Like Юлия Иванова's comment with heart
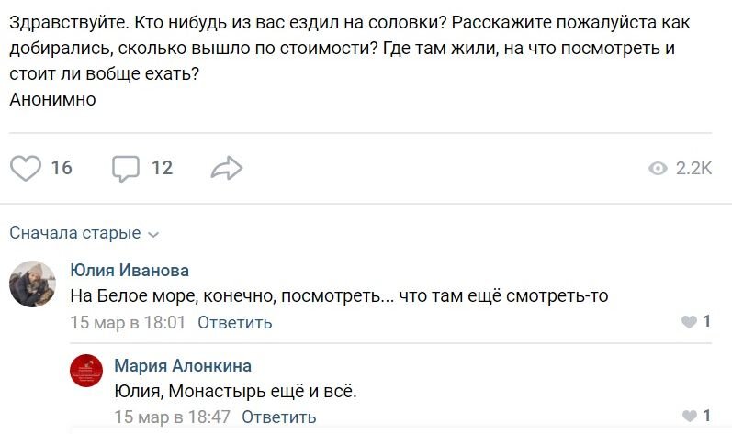Screen dimensions: 732x434 click(x=689, y=322)
